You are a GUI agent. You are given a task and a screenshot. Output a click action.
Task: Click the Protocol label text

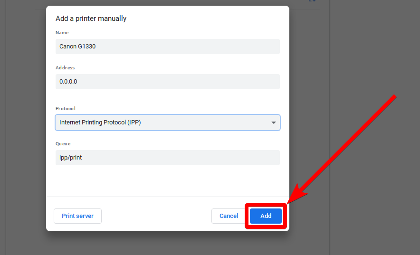(x=66, y=109)
